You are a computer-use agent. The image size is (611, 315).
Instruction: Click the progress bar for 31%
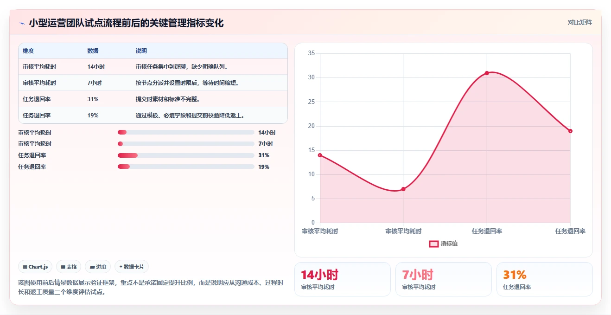[186, 155]
